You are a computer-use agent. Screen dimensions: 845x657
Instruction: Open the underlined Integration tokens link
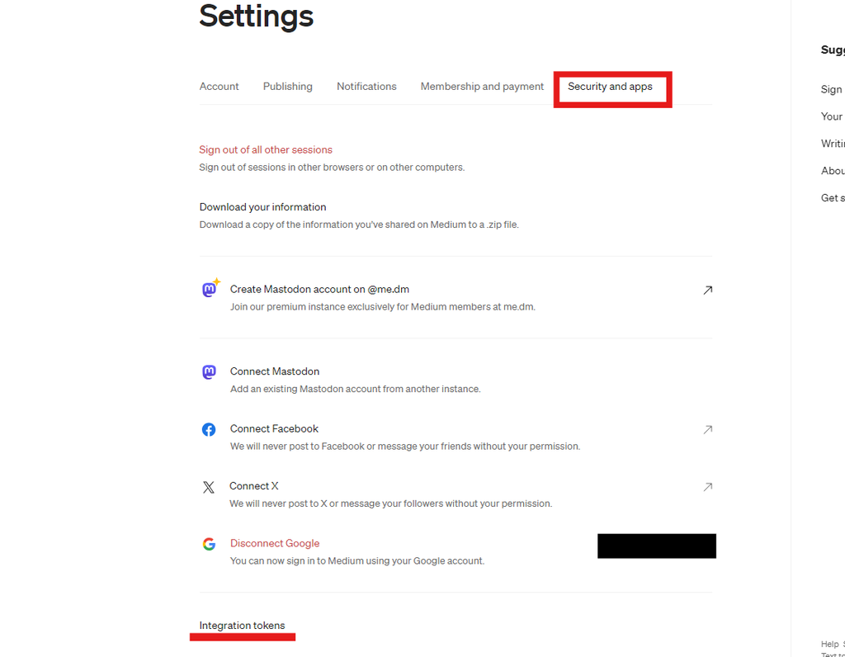[x=243, y=625]
